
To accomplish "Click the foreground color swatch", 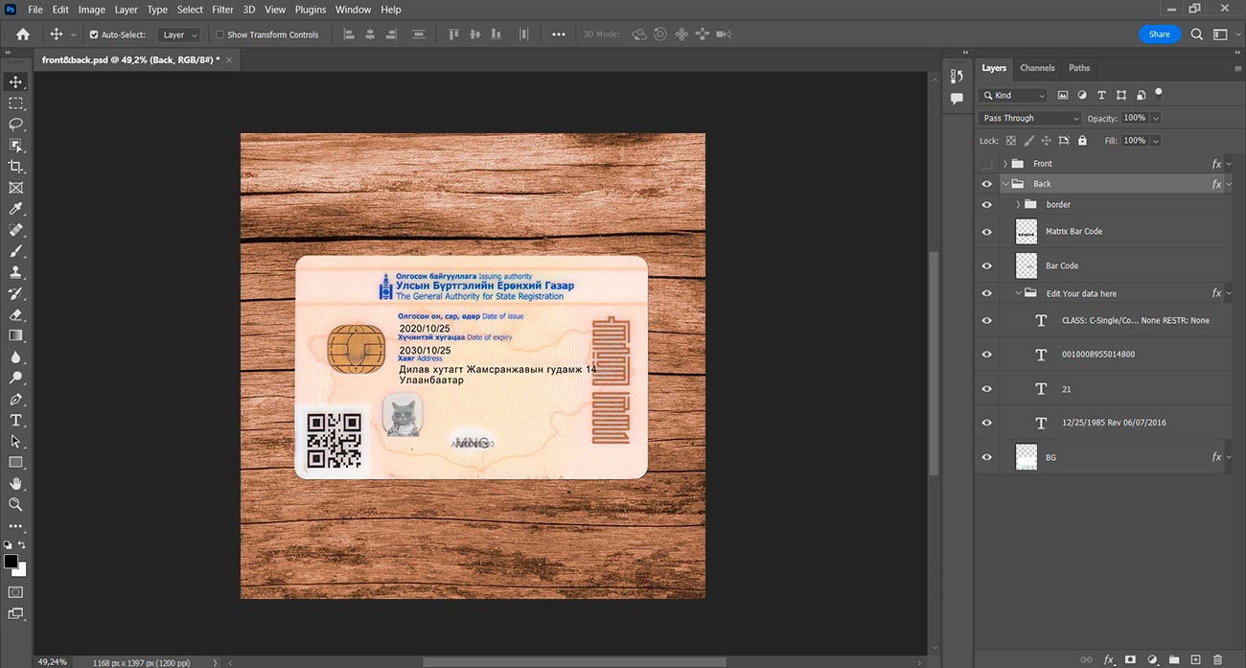I will click(11, 561).
